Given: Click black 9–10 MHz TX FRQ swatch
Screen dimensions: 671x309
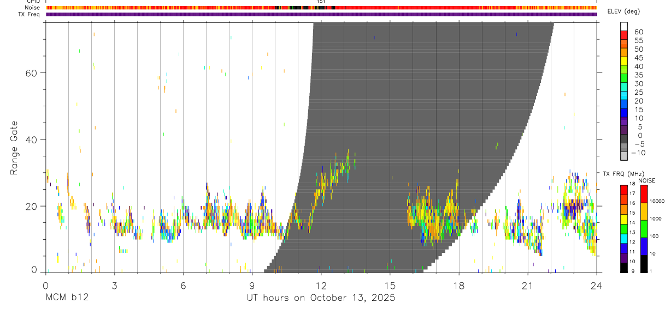Looking at the screenshot, I should 624,267.
